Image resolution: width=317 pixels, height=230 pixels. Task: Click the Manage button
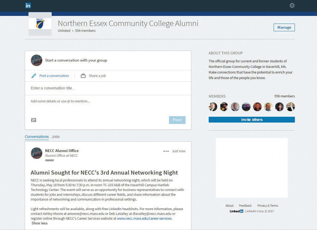point(284,28)
